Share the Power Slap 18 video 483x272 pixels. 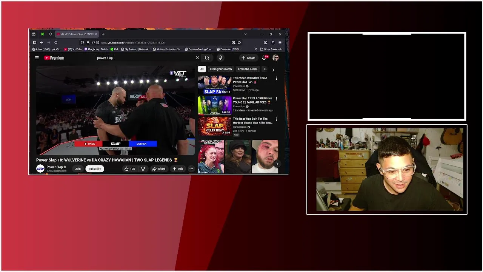[159, 169]
